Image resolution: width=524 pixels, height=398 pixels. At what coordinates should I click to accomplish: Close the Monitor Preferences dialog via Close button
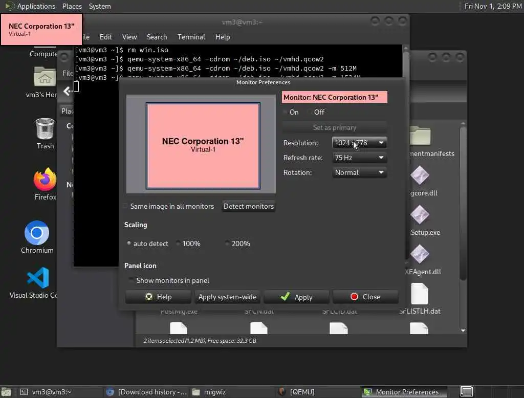click(365, 297)
